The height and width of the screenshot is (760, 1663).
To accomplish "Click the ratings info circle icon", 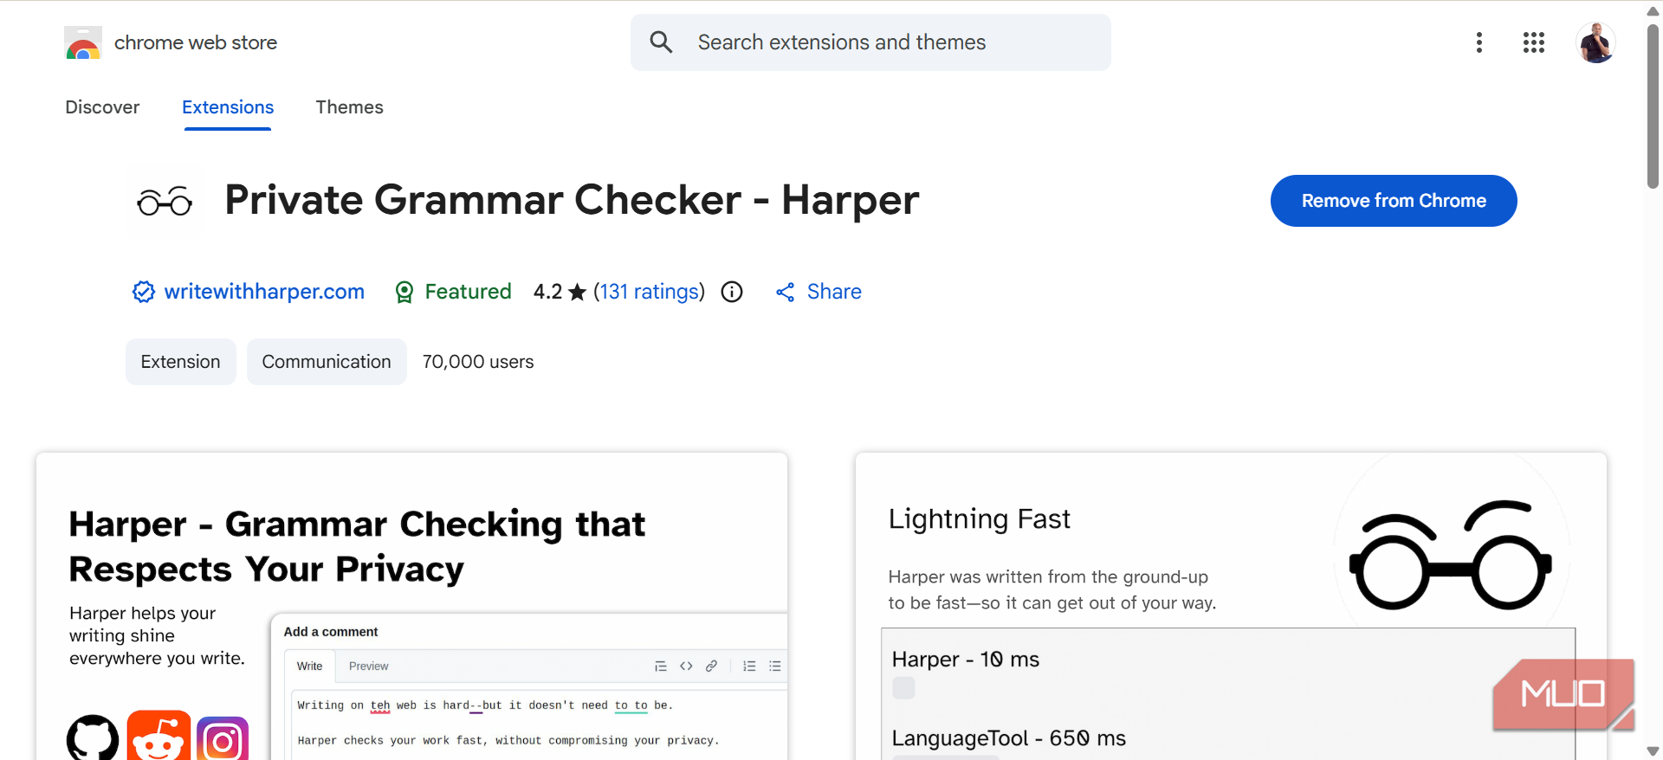I will click(732, 292).
